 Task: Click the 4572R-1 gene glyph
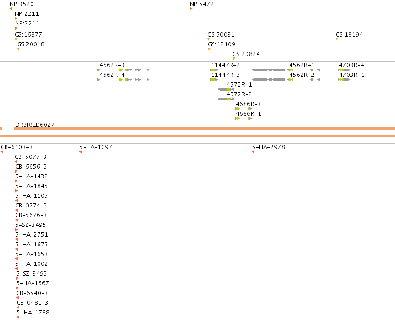click(226, 89)
